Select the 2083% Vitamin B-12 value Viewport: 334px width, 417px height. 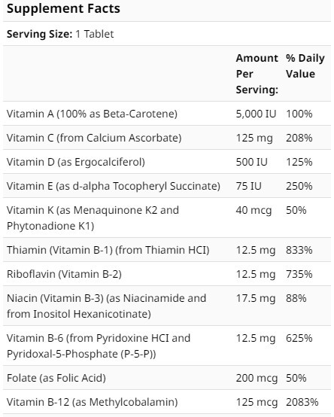[302, 402]
